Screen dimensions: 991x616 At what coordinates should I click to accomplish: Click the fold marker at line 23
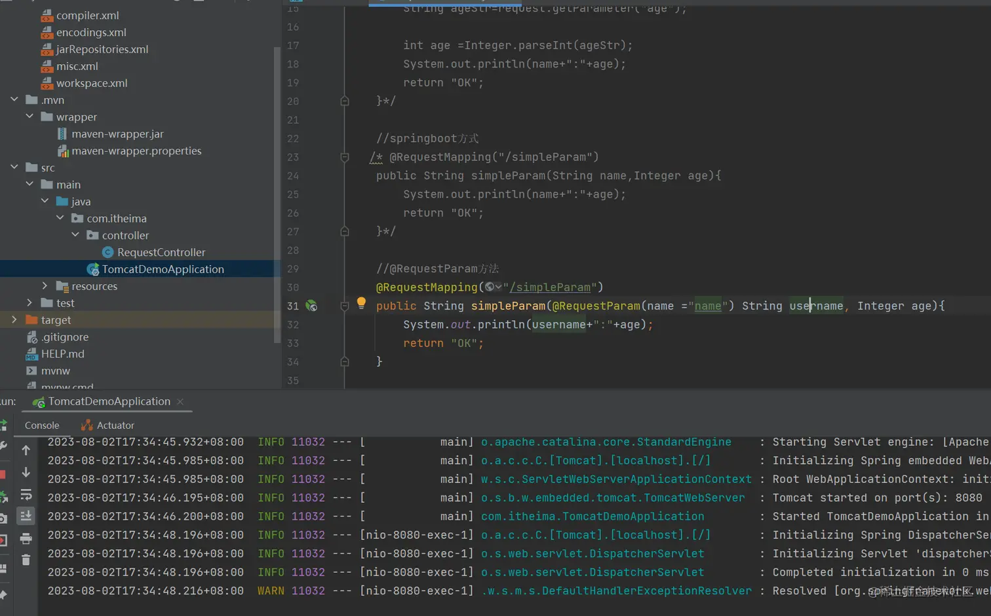345,157
